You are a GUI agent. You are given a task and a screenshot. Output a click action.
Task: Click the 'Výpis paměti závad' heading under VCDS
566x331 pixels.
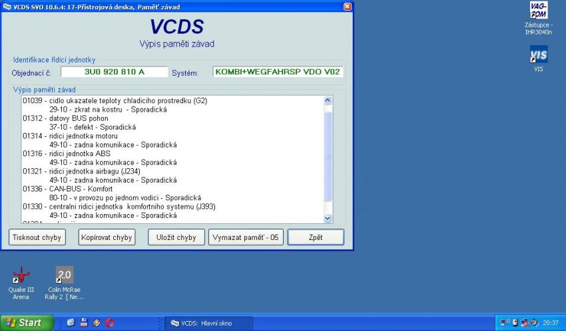point(177,44)
